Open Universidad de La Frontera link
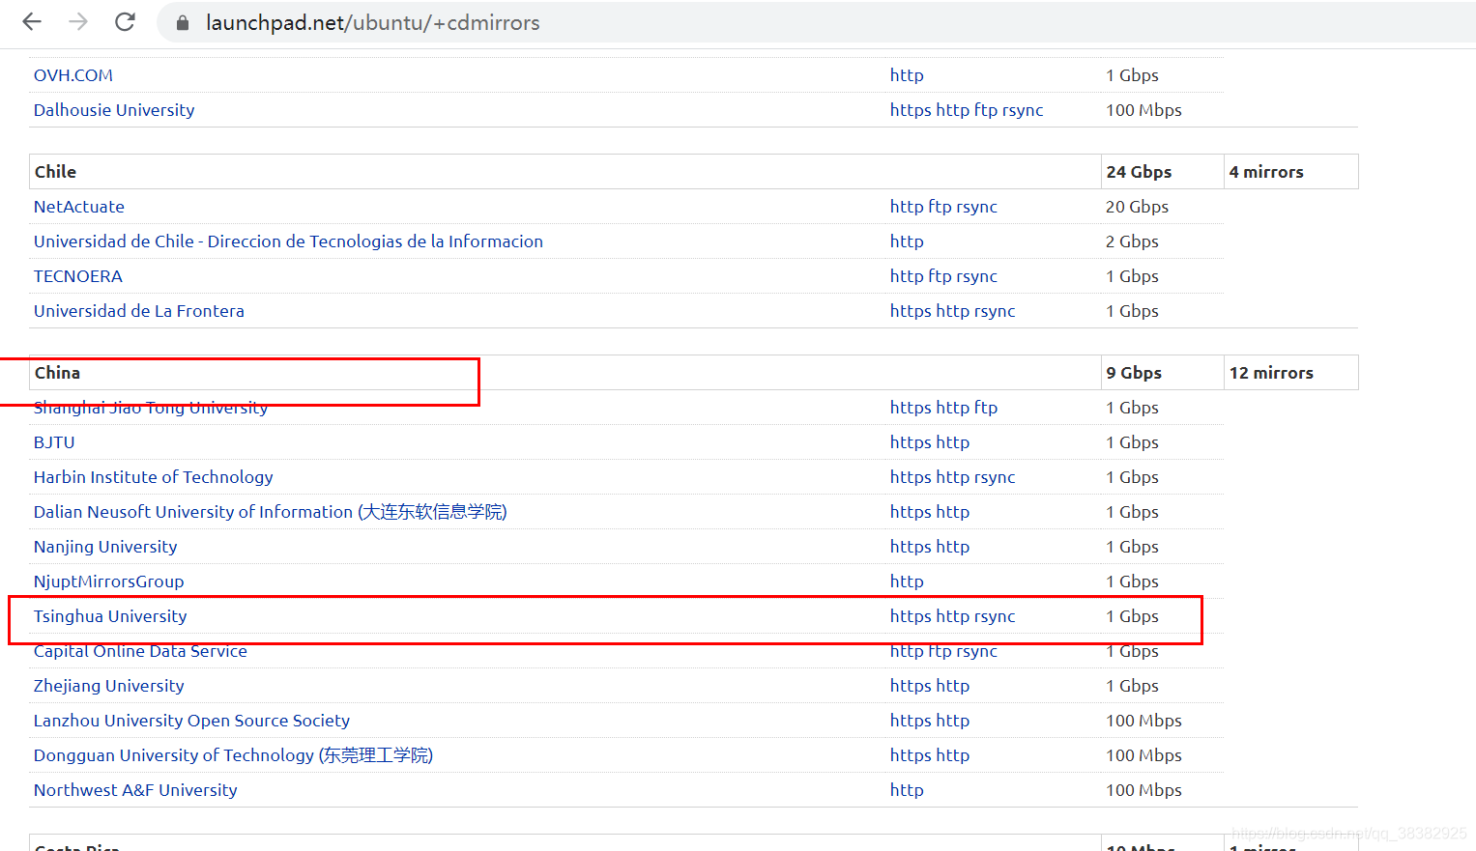 (x=139, y=311)
